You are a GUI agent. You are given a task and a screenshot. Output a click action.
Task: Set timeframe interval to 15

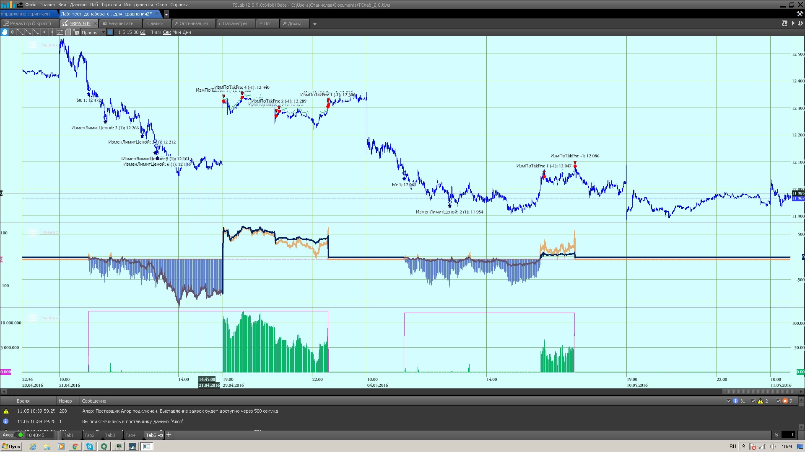tap(129, 32)
